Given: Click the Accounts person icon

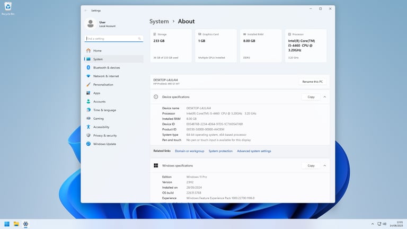Looking at the screenshot, I should coord(89,102).
